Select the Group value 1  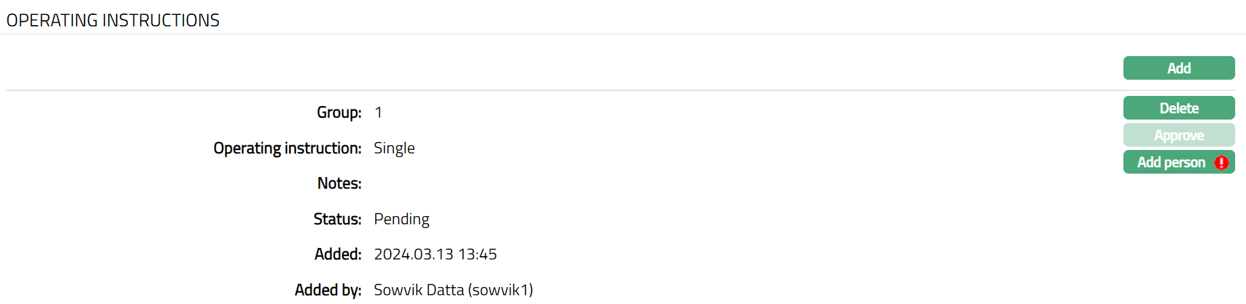(379, 112)
